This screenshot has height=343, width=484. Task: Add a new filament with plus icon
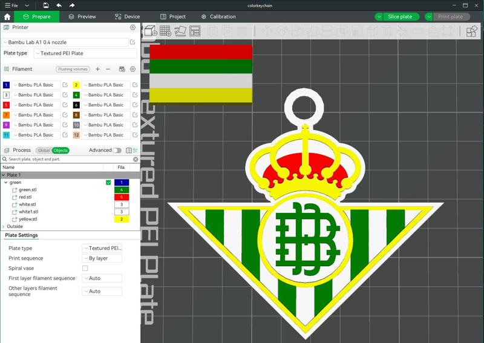pos(97,69)
